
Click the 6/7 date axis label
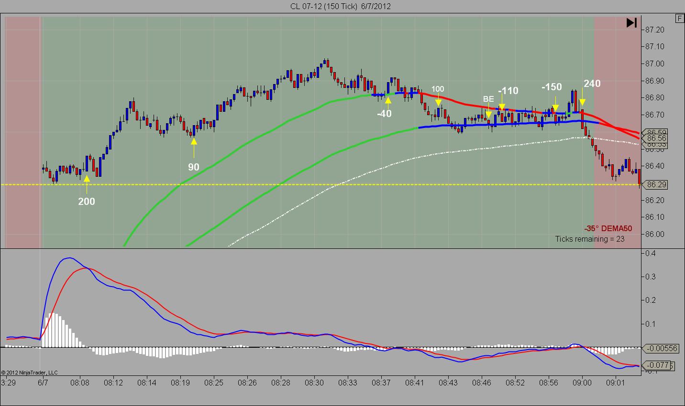pos(43,383)
